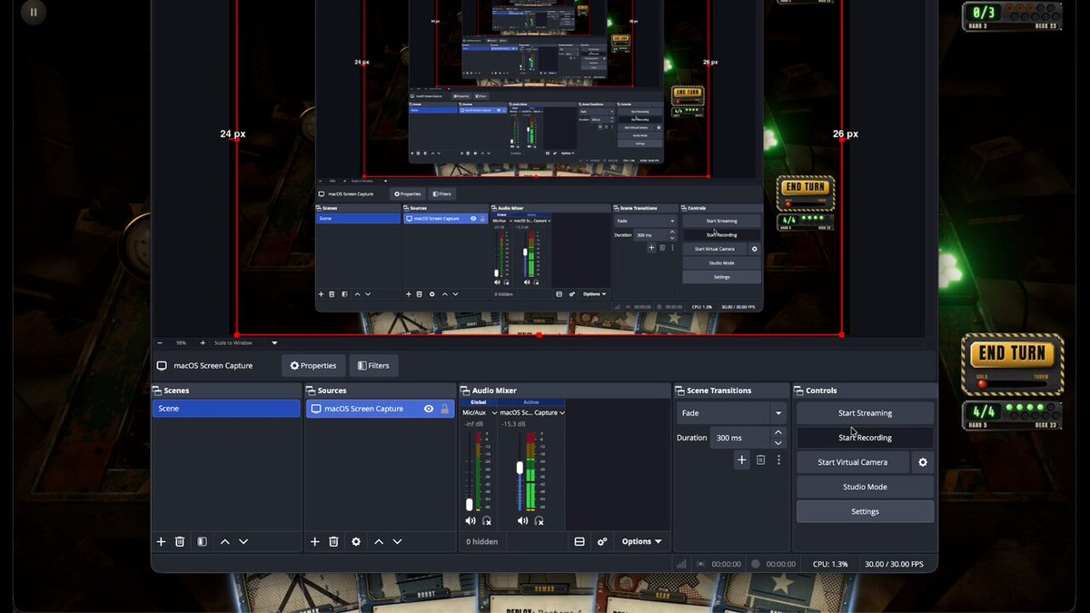Switch the audio mixer layout icon
Viewport: 1090px width, 613px height.
(580, 541)
